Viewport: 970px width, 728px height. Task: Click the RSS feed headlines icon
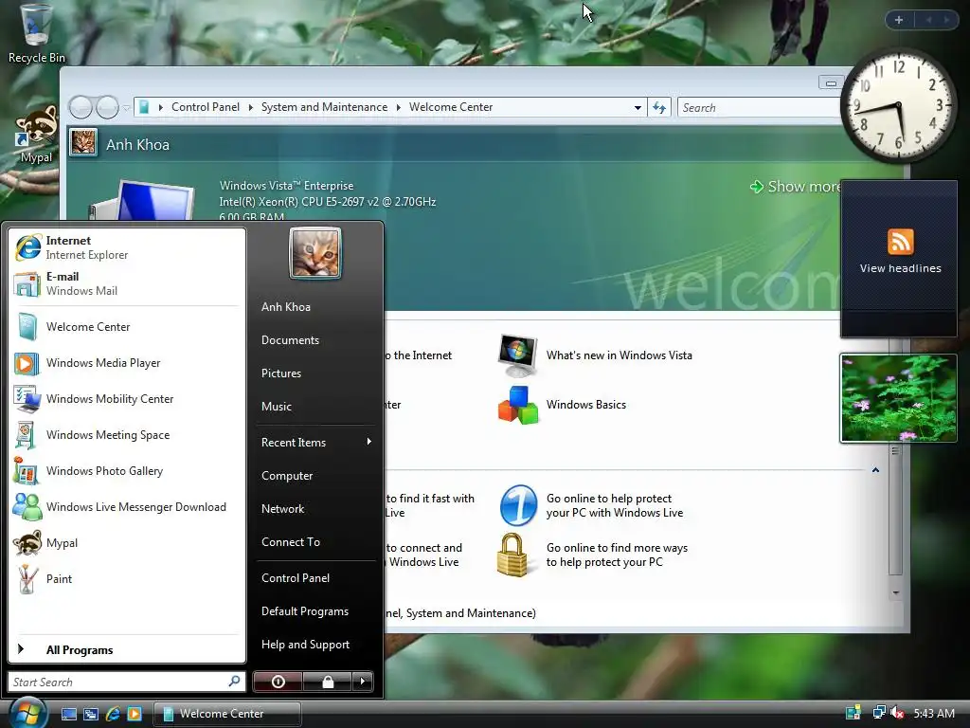pos(900,242)
